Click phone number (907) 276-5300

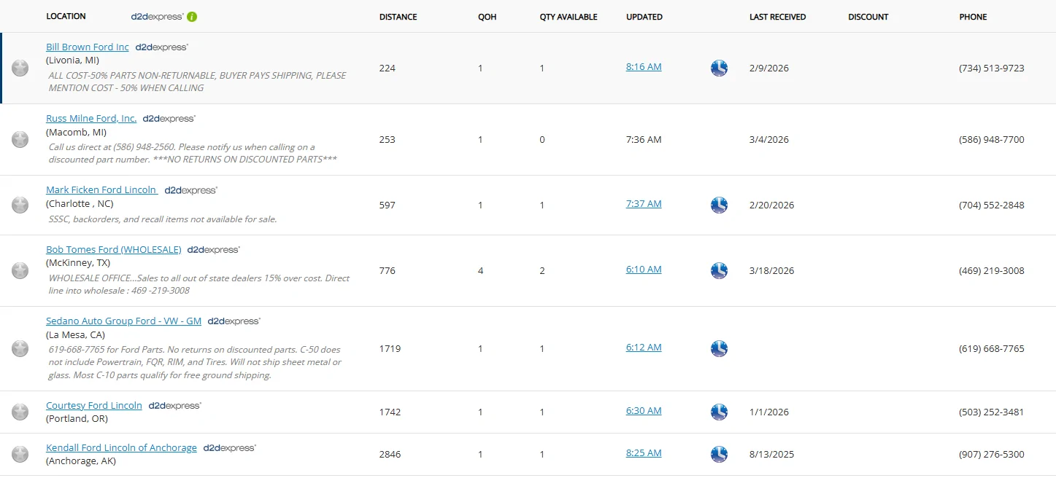pyautogui.click(x=992, y=455)
